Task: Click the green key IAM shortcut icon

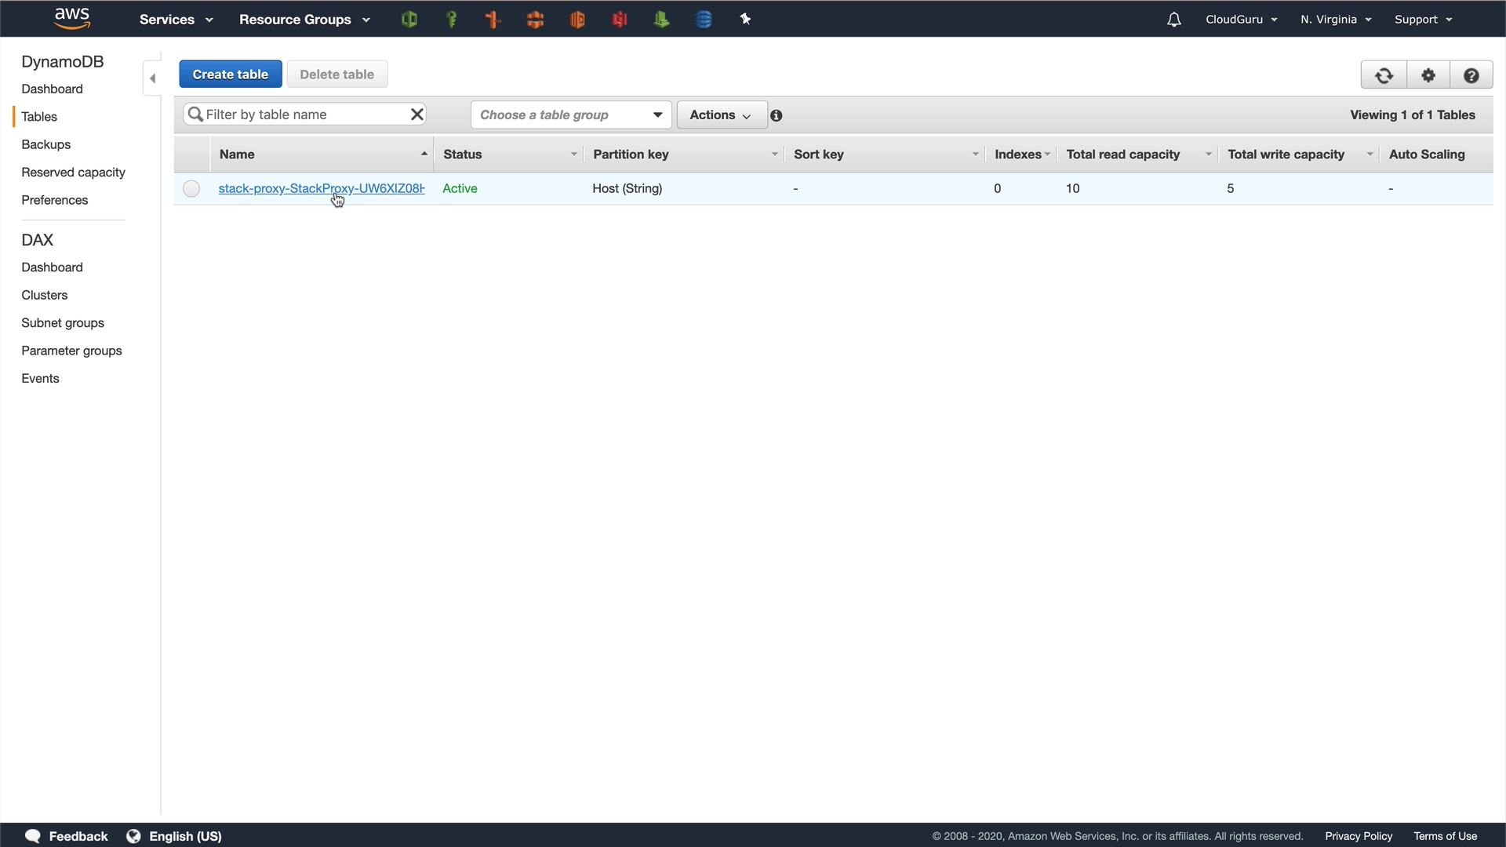Action: [452, 20]
